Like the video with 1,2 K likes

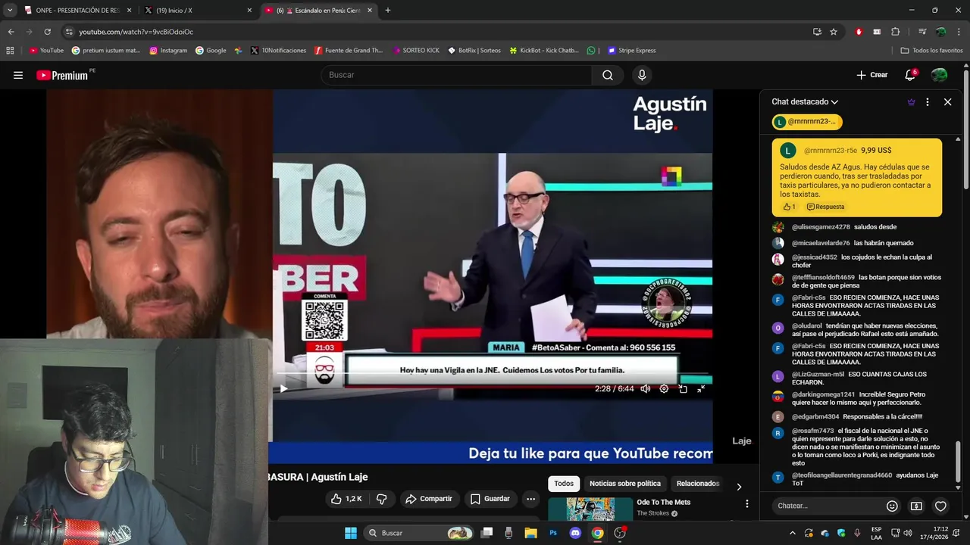(x=346, y=499)
